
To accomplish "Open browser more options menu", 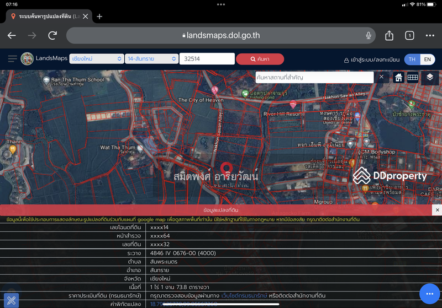I will point(430,35).
